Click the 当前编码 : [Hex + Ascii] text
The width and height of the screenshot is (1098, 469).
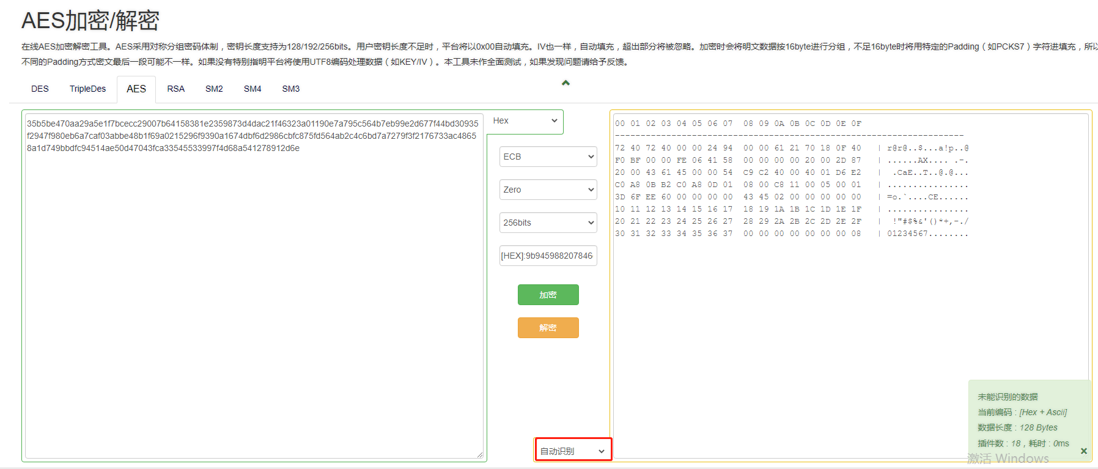(x=1022, y=412)
